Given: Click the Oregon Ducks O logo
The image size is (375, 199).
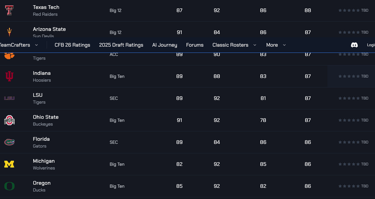Looking at the screenshot, I should pyautogui.click(x=9, y=186).
